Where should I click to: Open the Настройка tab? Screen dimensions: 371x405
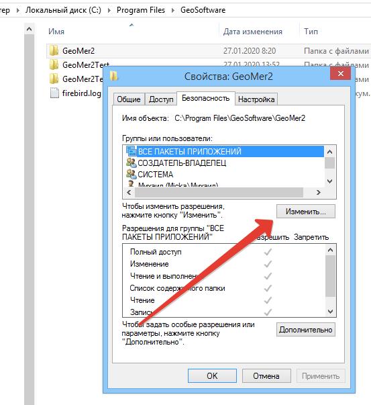click(256, 99)
